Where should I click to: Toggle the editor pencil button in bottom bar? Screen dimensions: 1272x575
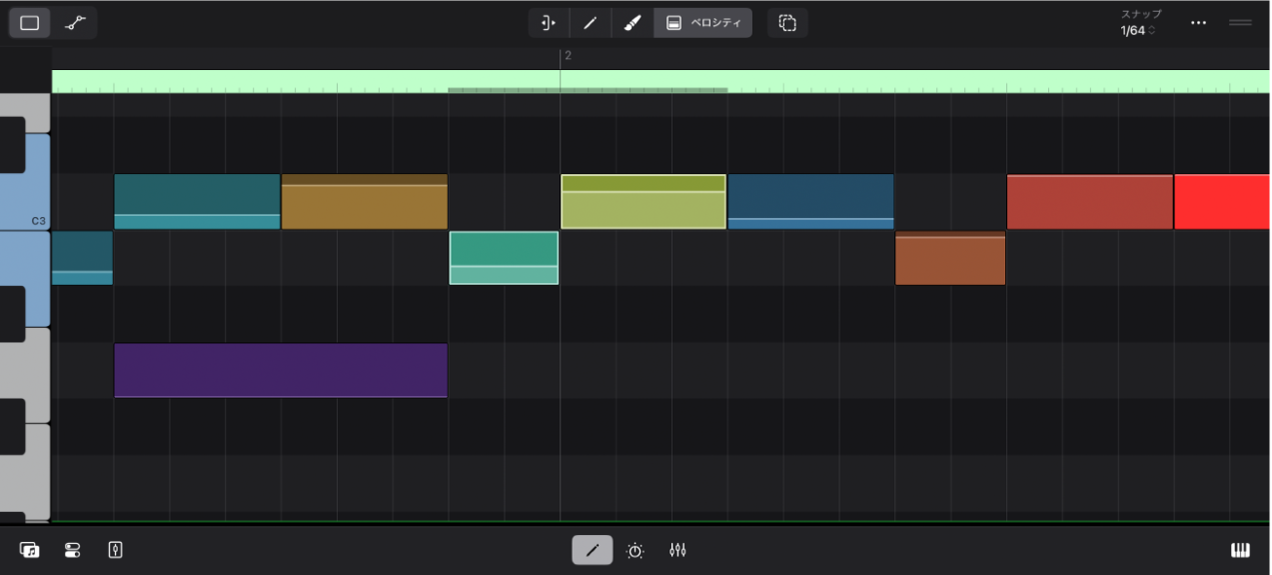point(592,550)
